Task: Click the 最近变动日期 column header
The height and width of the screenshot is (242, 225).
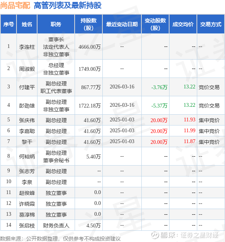Action: (x=122, y=24)
